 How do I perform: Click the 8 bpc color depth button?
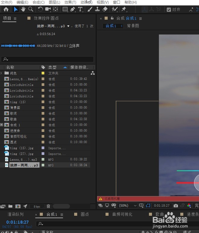37,207
